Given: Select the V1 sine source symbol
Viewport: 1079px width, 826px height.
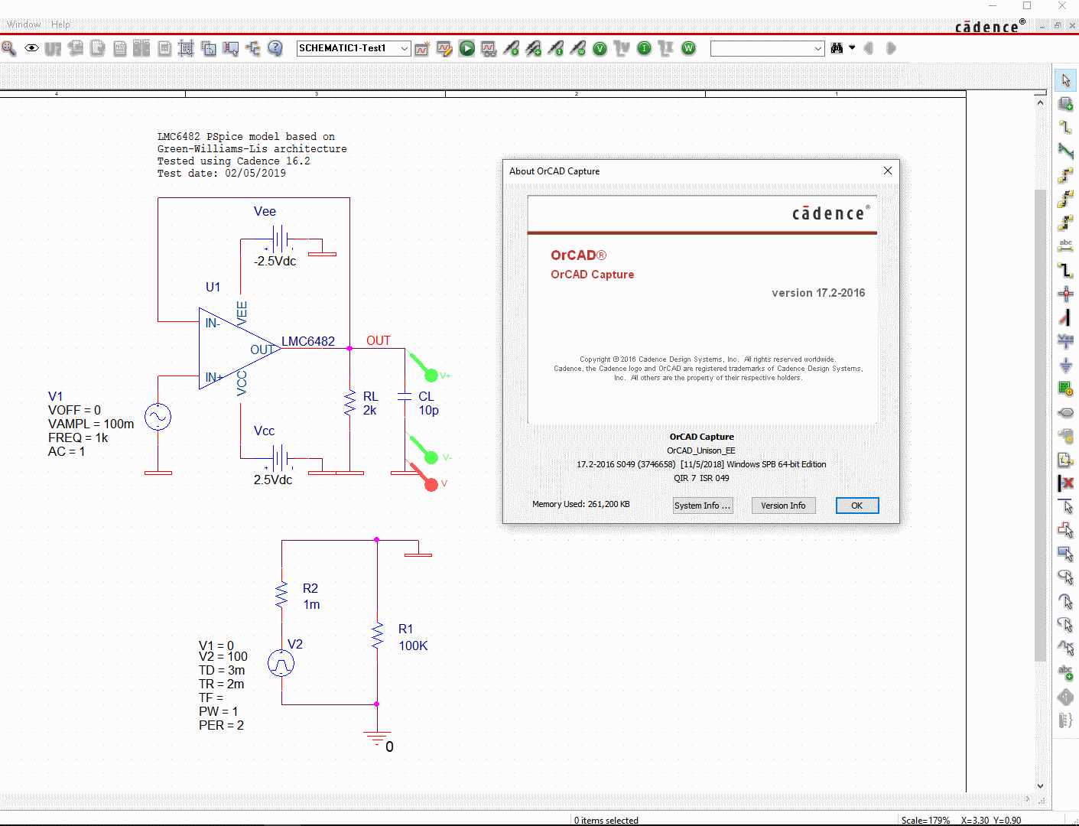Looking at the screenshot, I should click(x=158, y=417).
